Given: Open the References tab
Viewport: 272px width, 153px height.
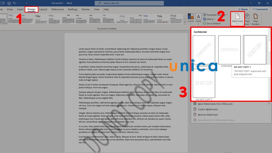Looking at the screenshot, I should pos(57,10).
